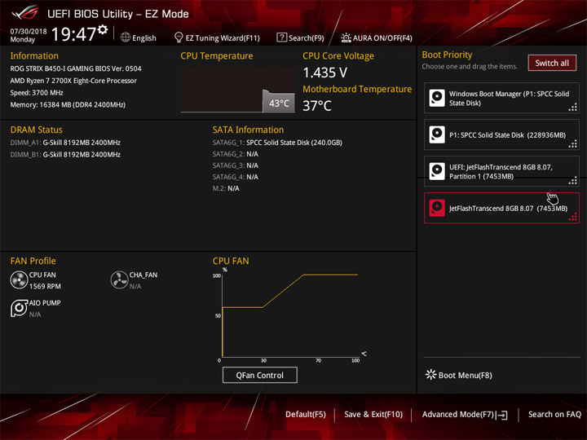Click the FAN Profile heading

[x=33, y=261]
